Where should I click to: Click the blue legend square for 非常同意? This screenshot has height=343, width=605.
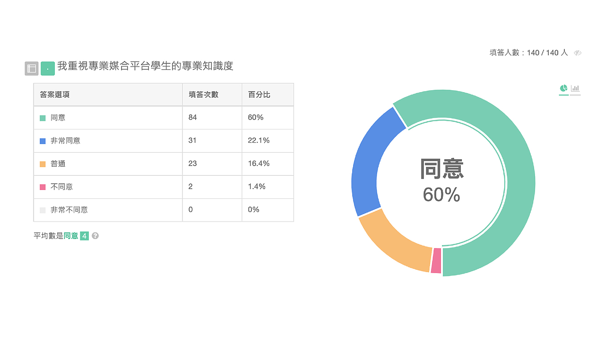pyautogui.click(x=42, y=140)
